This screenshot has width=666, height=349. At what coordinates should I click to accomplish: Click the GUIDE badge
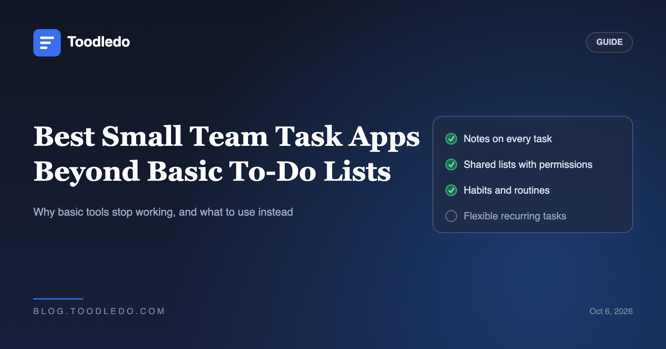point(609,42)
